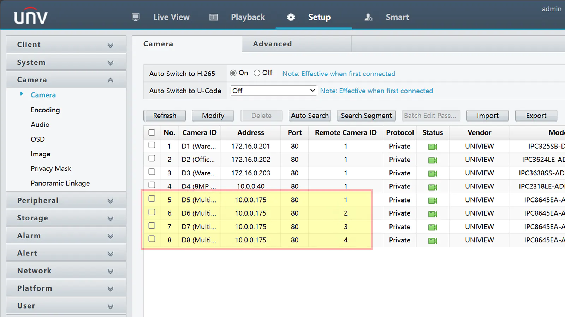Click status camera icon for D2 row
Screen dimensions: 565x317
point(433,160)
